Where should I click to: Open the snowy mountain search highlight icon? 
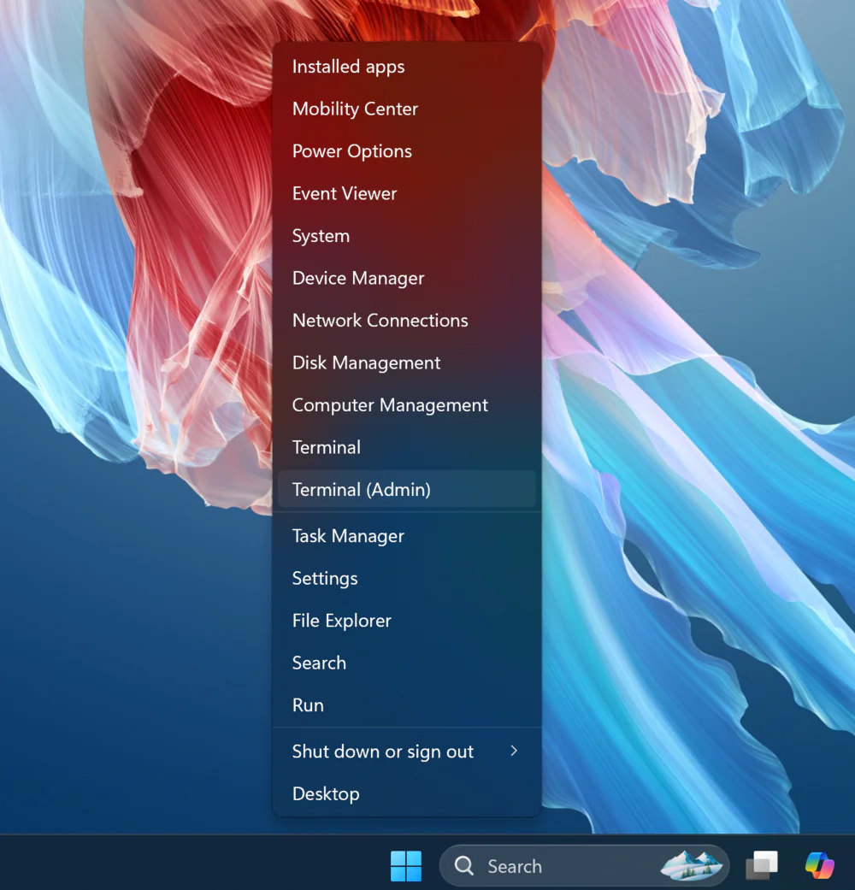coord(690,865)
